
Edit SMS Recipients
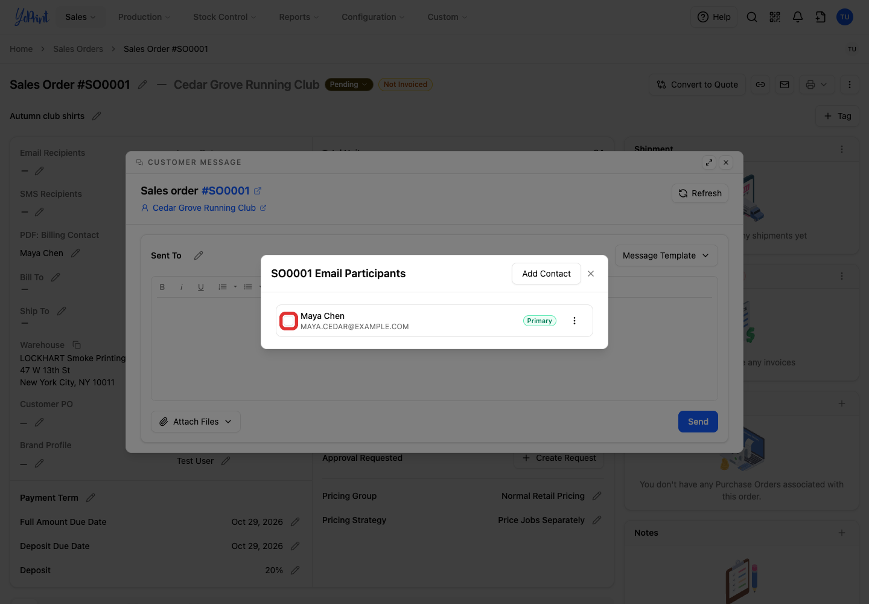[x=39, y=212]
